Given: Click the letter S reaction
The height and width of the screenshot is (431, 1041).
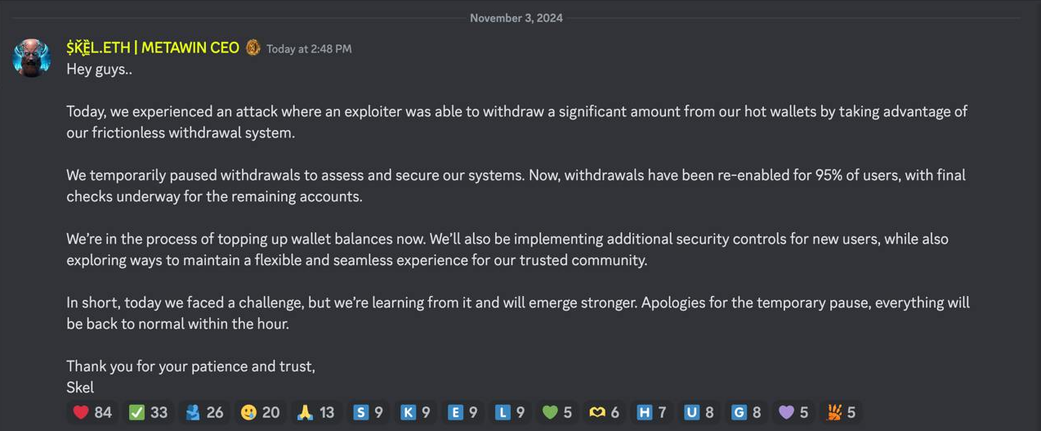Looking at the screenshot, I should [x=368, y=412].
